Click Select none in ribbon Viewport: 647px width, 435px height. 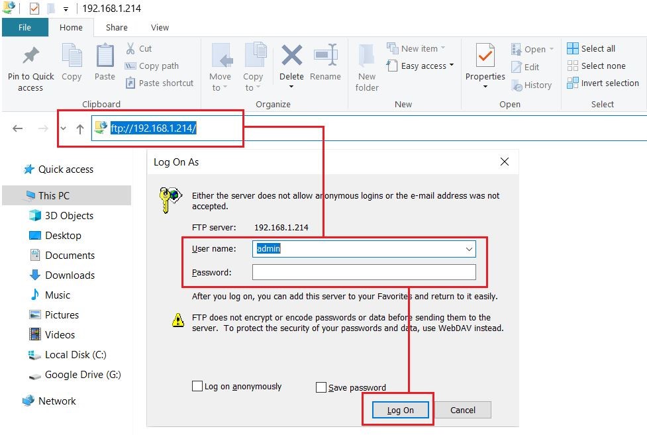pos(596,66)
